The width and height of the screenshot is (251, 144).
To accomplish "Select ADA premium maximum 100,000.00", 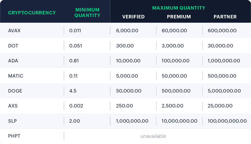I will [176, 61].
